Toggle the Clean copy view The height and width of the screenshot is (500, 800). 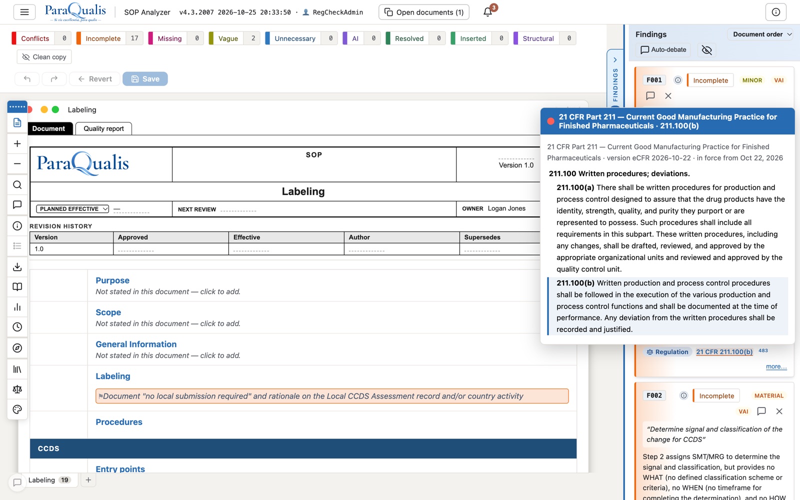pyautogui.click(x=44, y=57)
